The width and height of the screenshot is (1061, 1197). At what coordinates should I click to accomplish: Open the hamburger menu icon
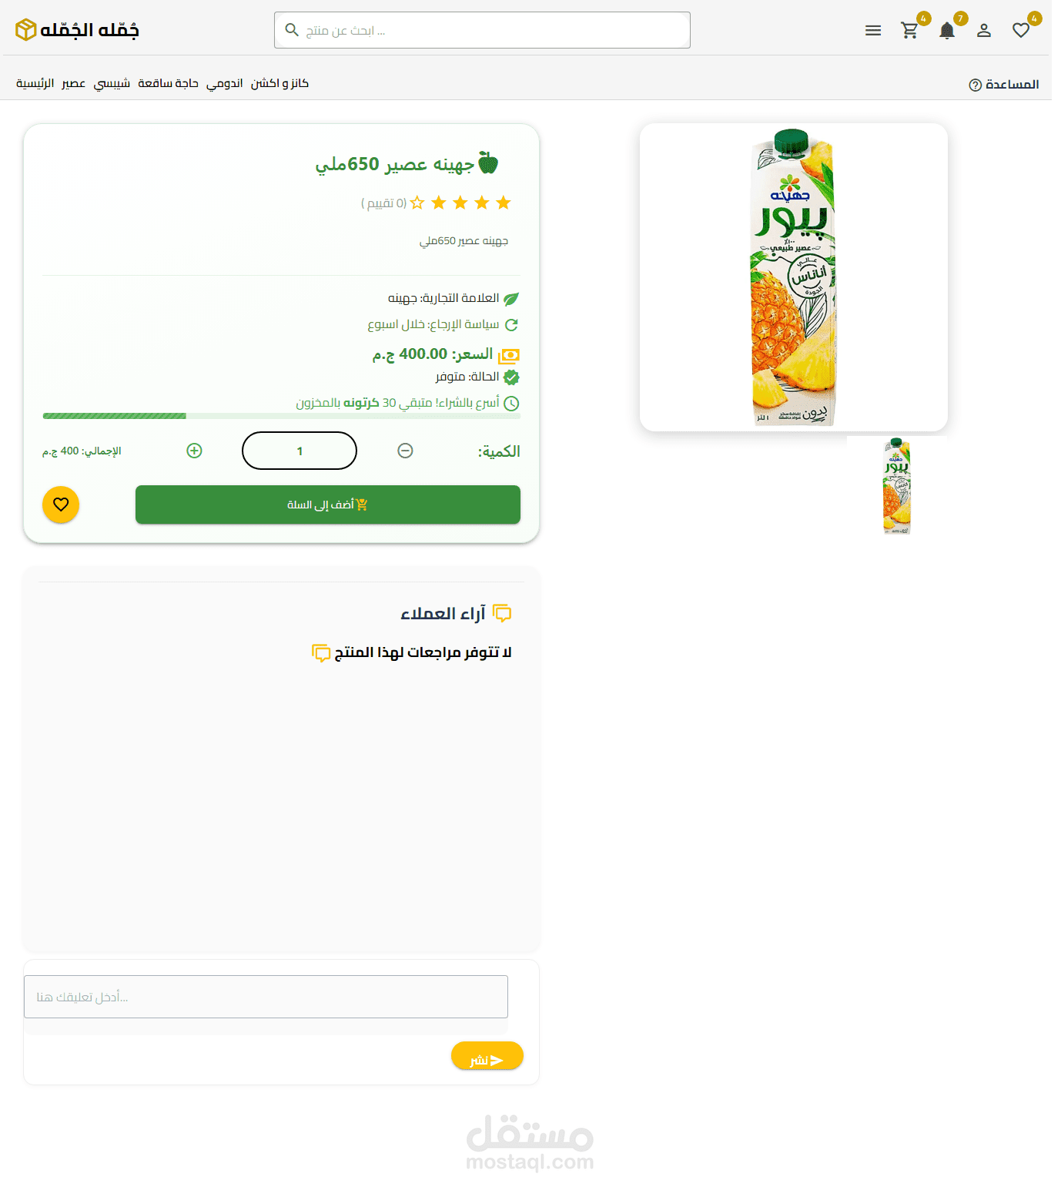pyautogui.click(x=872, y=31)
